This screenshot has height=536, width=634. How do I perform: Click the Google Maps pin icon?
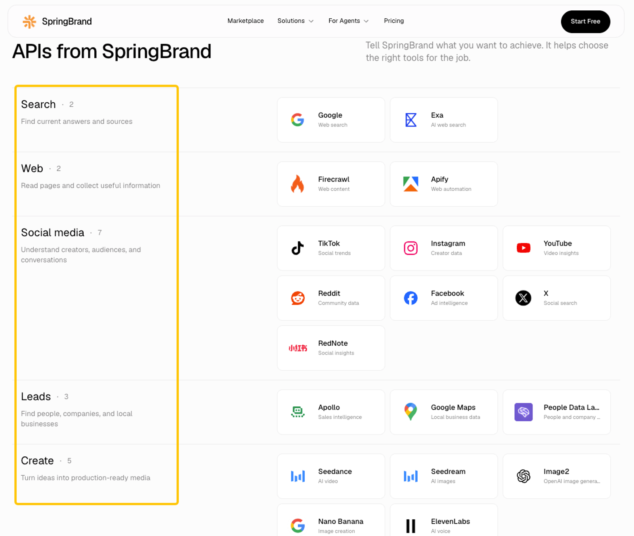tap(411, 412)
